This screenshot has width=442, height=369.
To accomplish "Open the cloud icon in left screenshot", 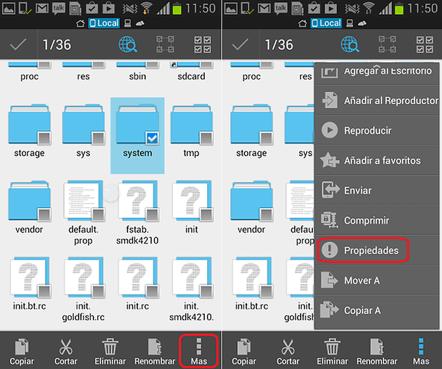I will [x=140, y=23].
